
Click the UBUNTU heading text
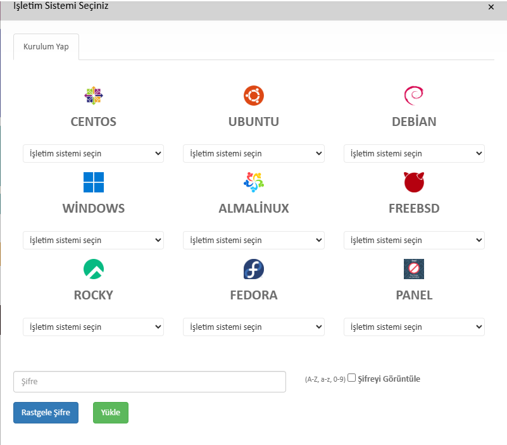[x=254, y=122]
